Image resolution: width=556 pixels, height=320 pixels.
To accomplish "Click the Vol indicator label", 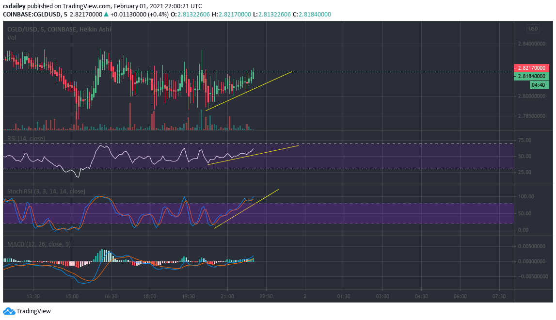I will point(11,38).
